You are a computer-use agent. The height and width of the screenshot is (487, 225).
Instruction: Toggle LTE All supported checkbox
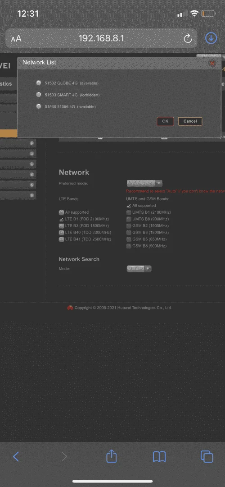click(61, 212)
